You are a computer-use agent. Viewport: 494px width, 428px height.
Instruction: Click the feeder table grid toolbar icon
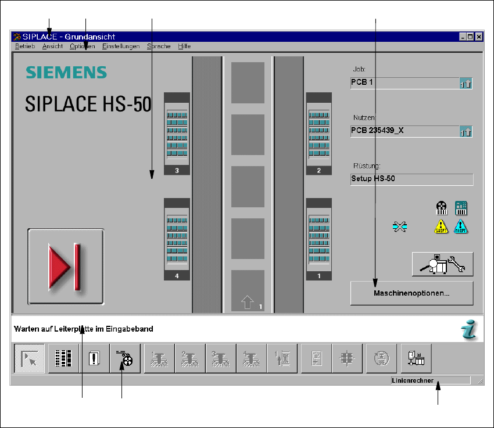(x=63, y=358)
